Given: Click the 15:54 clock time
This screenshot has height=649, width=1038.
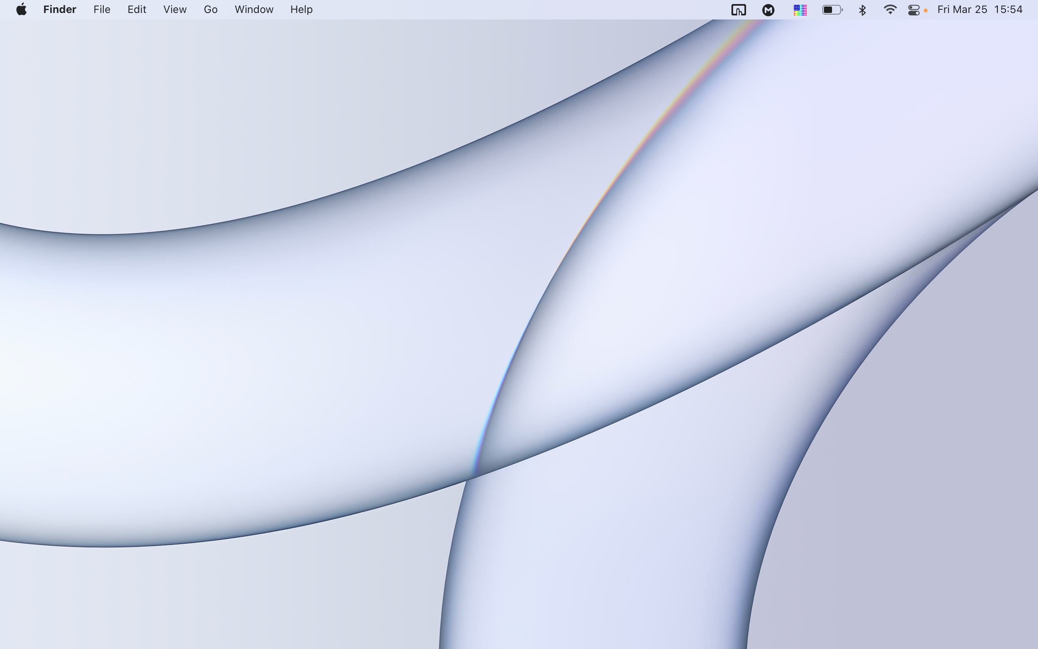Looking at the screenshot, I should [x=1008, y=9].
